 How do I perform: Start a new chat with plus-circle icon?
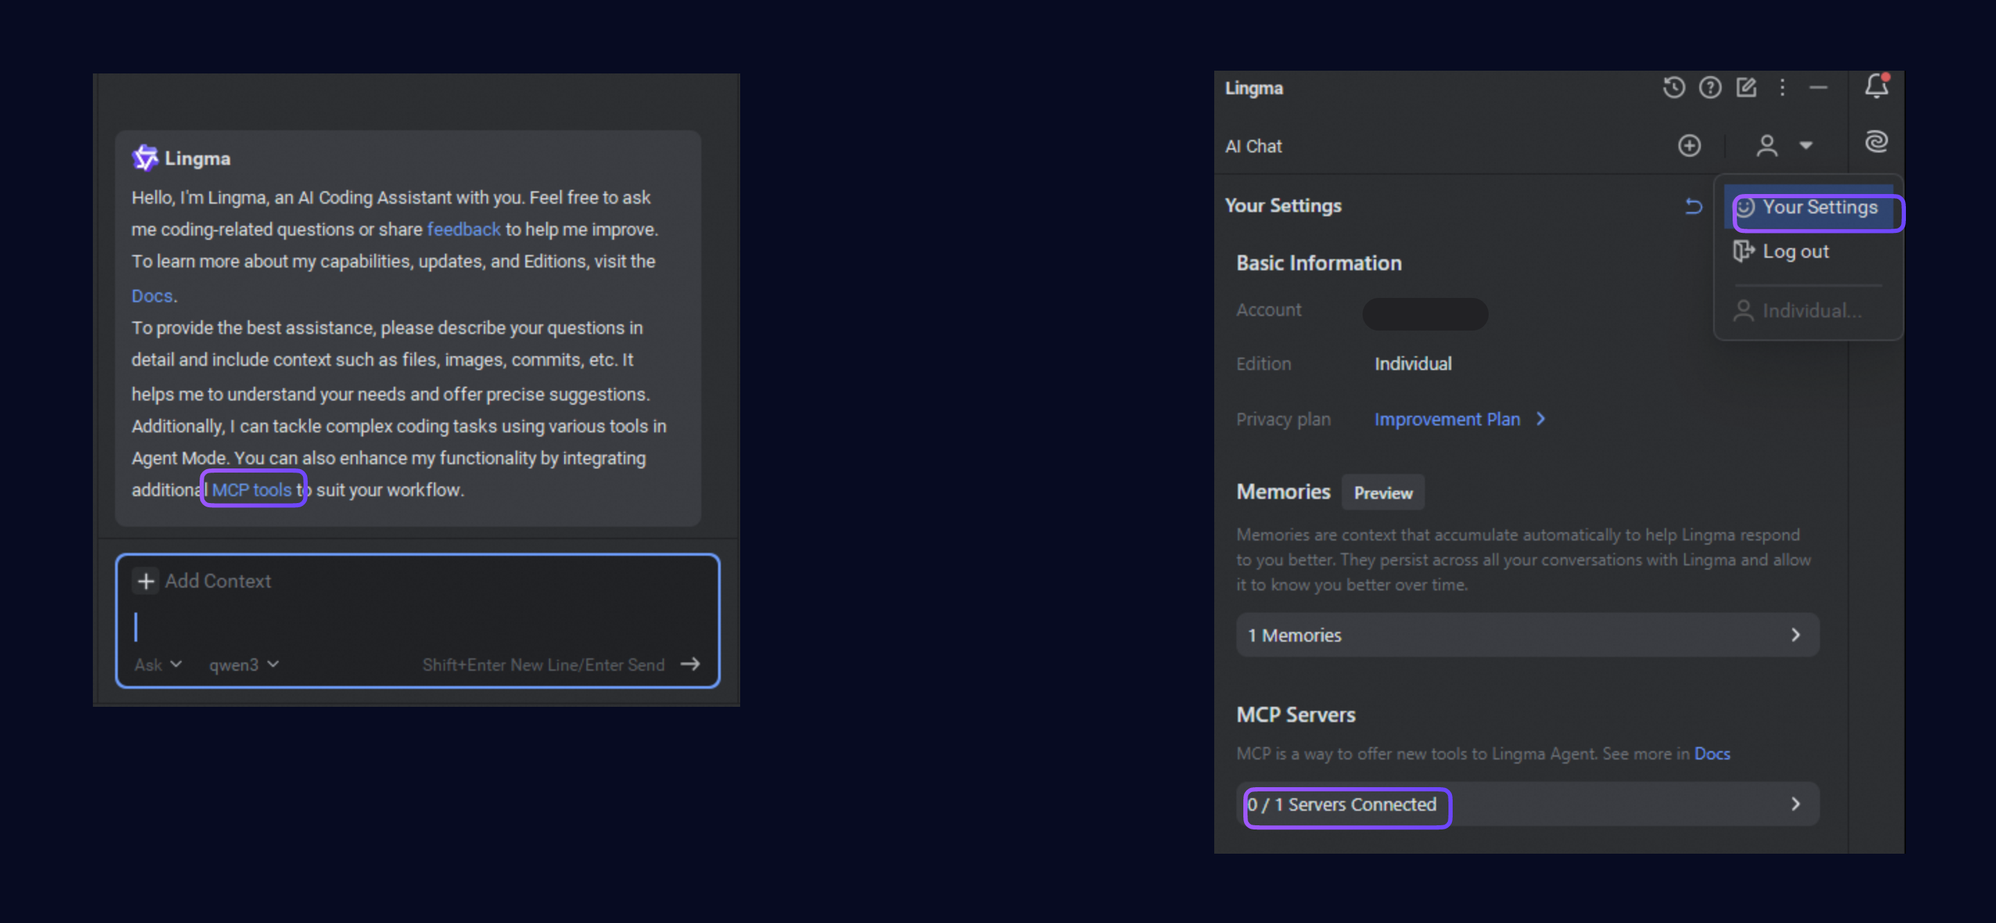coord(1689,146)
